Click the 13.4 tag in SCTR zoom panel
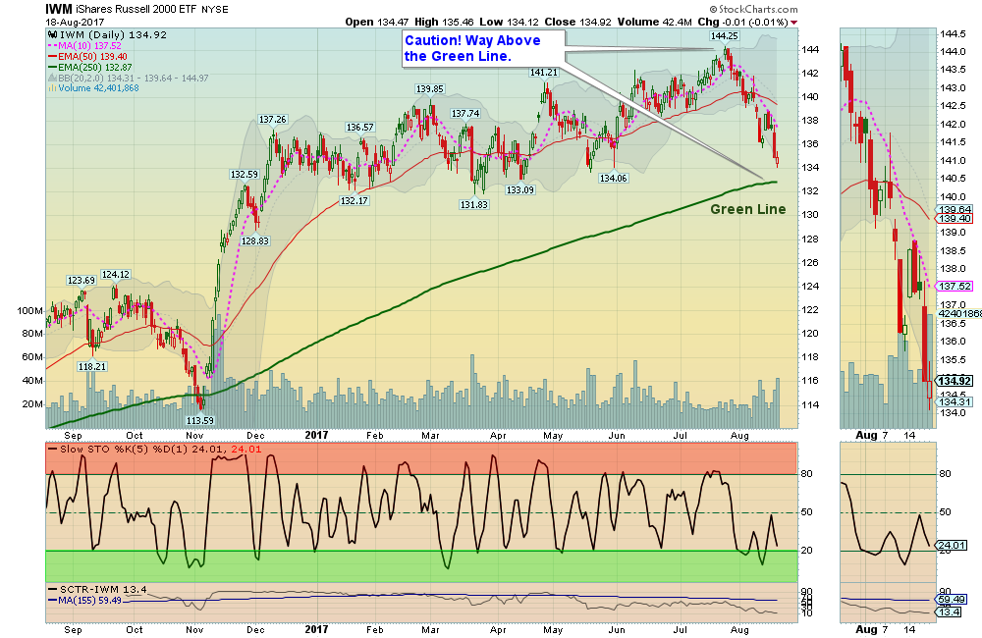 point(949,611)
